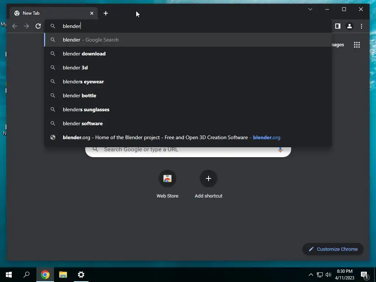Choose the 'blender - Google Search' suggestion
376x282 pixels.
[x=188, y=40]
